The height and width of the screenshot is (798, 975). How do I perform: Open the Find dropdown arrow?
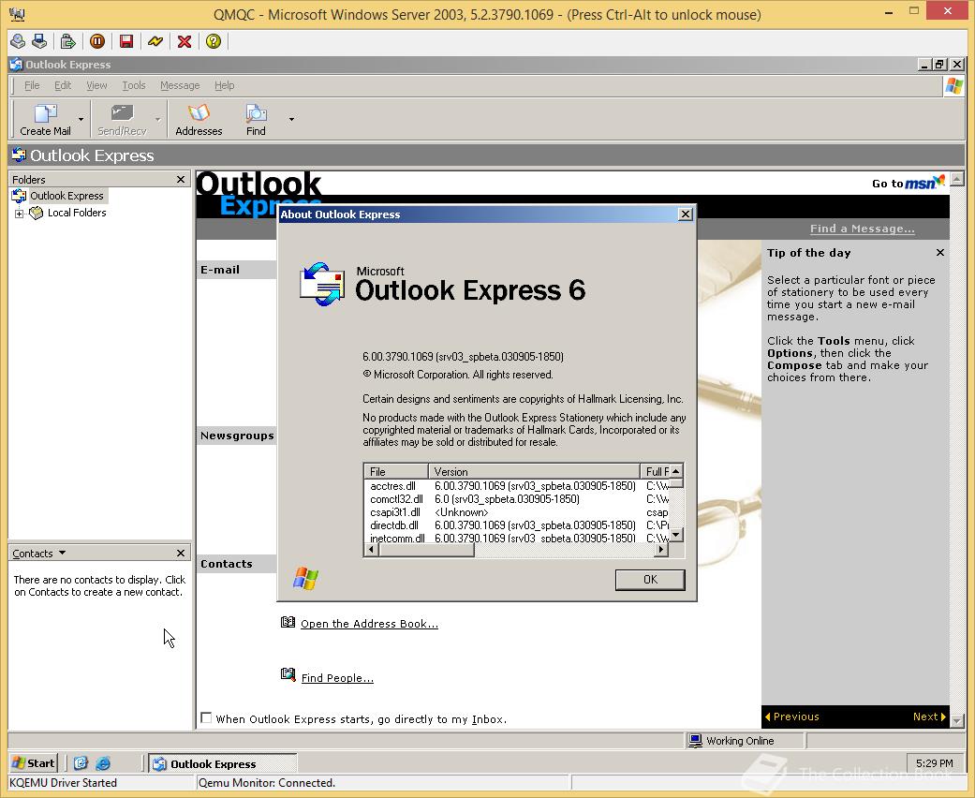click(291, 120)
